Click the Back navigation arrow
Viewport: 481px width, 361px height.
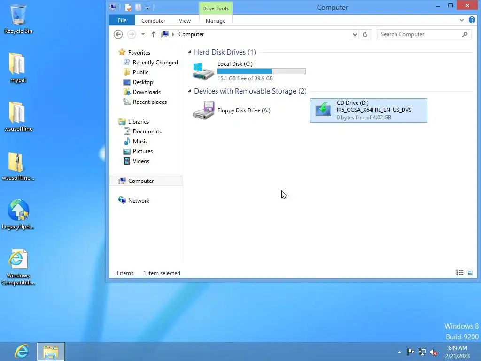tap(118, 34)
